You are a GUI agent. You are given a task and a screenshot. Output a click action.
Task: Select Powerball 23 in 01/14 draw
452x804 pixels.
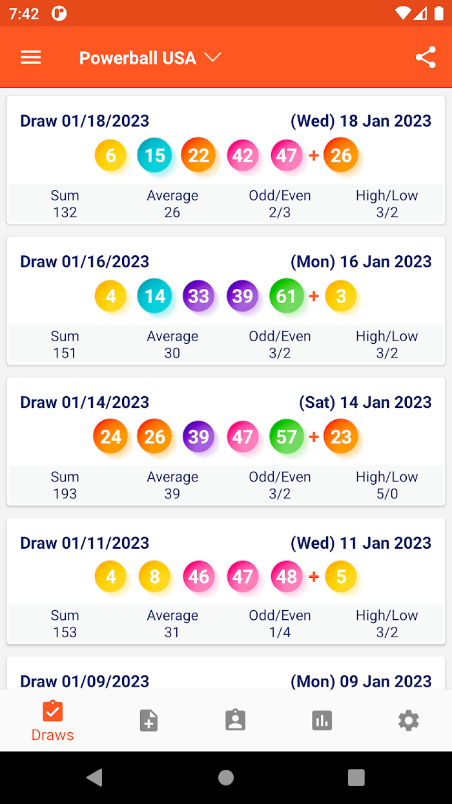341,437
